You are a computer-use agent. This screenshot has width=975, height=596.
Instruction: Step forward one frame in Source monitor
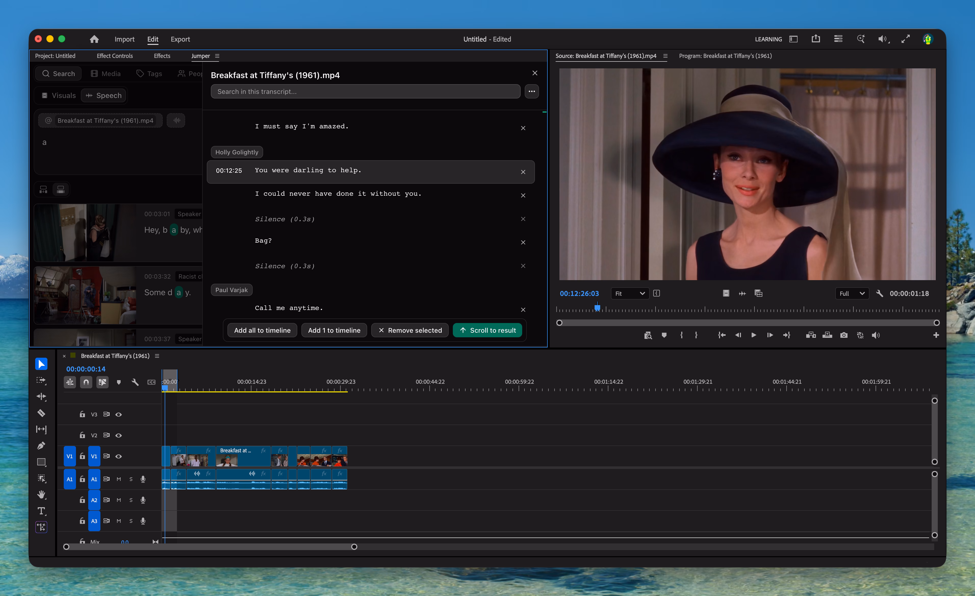[770, 335]
